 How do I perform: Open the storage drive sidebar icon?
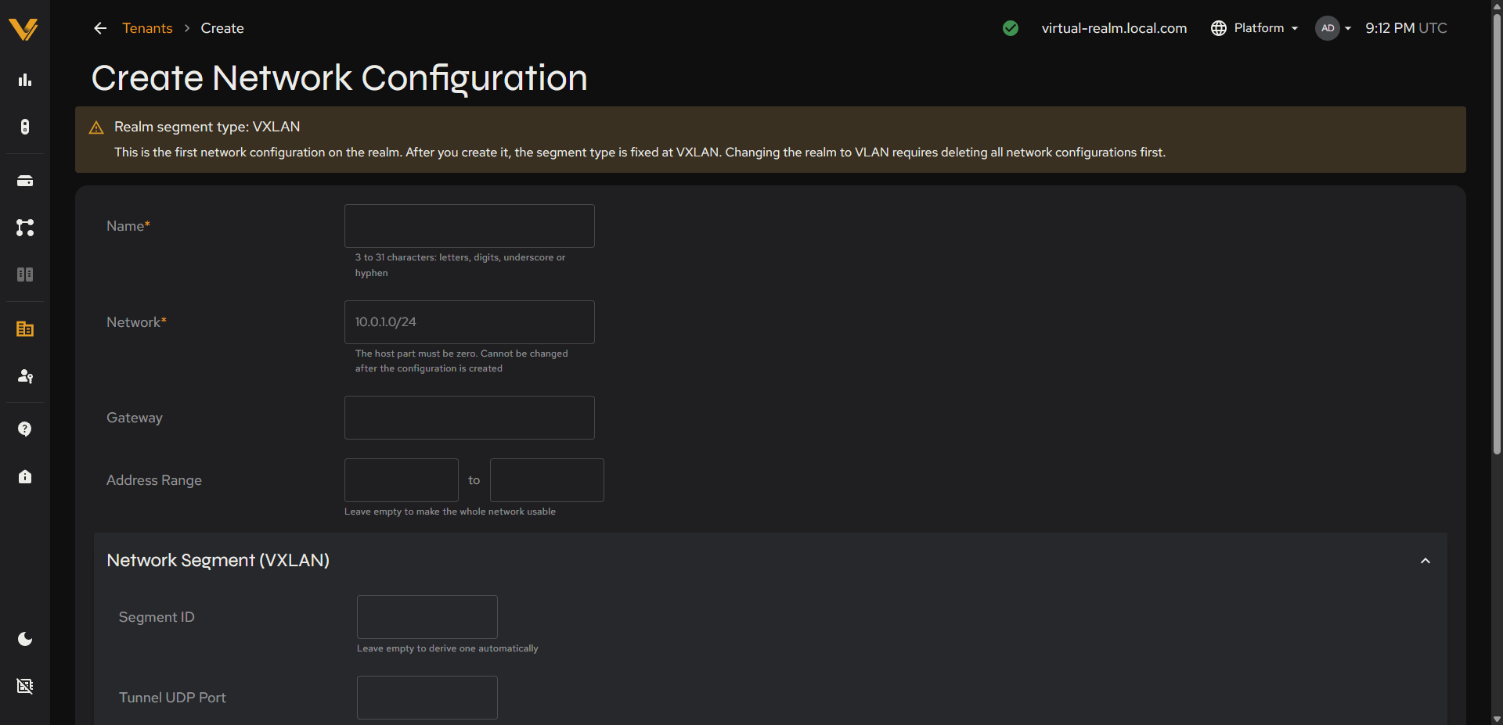click(x=25, y=181)
